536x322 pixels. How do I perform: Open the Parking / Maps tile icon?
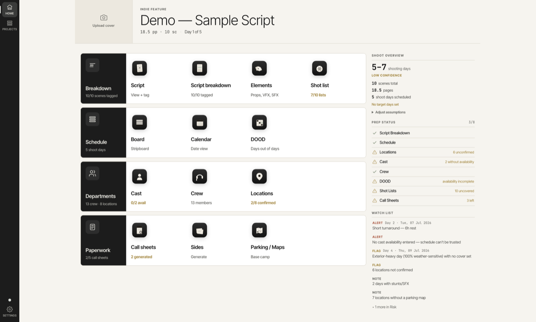(259, 230)
